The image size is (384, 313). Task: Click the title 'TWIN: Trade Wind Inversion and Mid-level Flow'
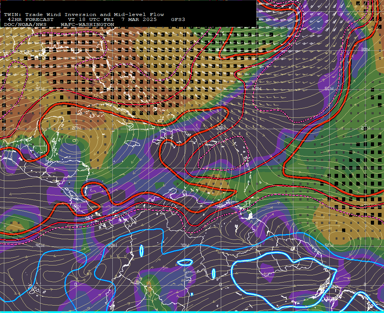(x=84, y=15)
